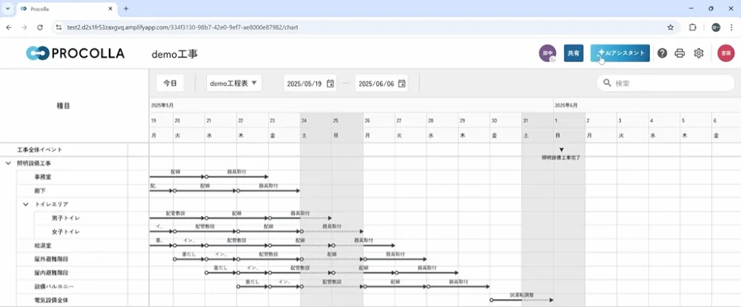
Task: Open calendar picker for end date 2025/06/06
Action: [x=402, y=84]
